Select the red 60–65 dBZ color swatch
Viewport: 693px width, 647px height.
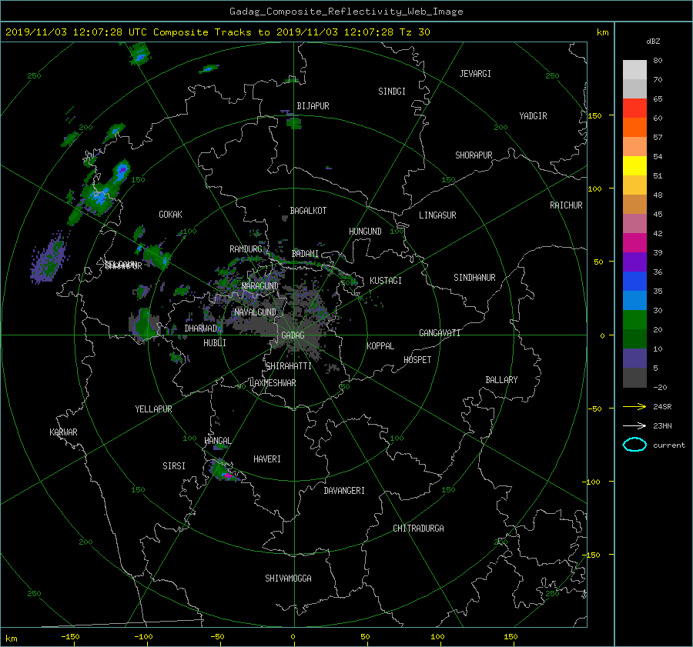[634, 108]
